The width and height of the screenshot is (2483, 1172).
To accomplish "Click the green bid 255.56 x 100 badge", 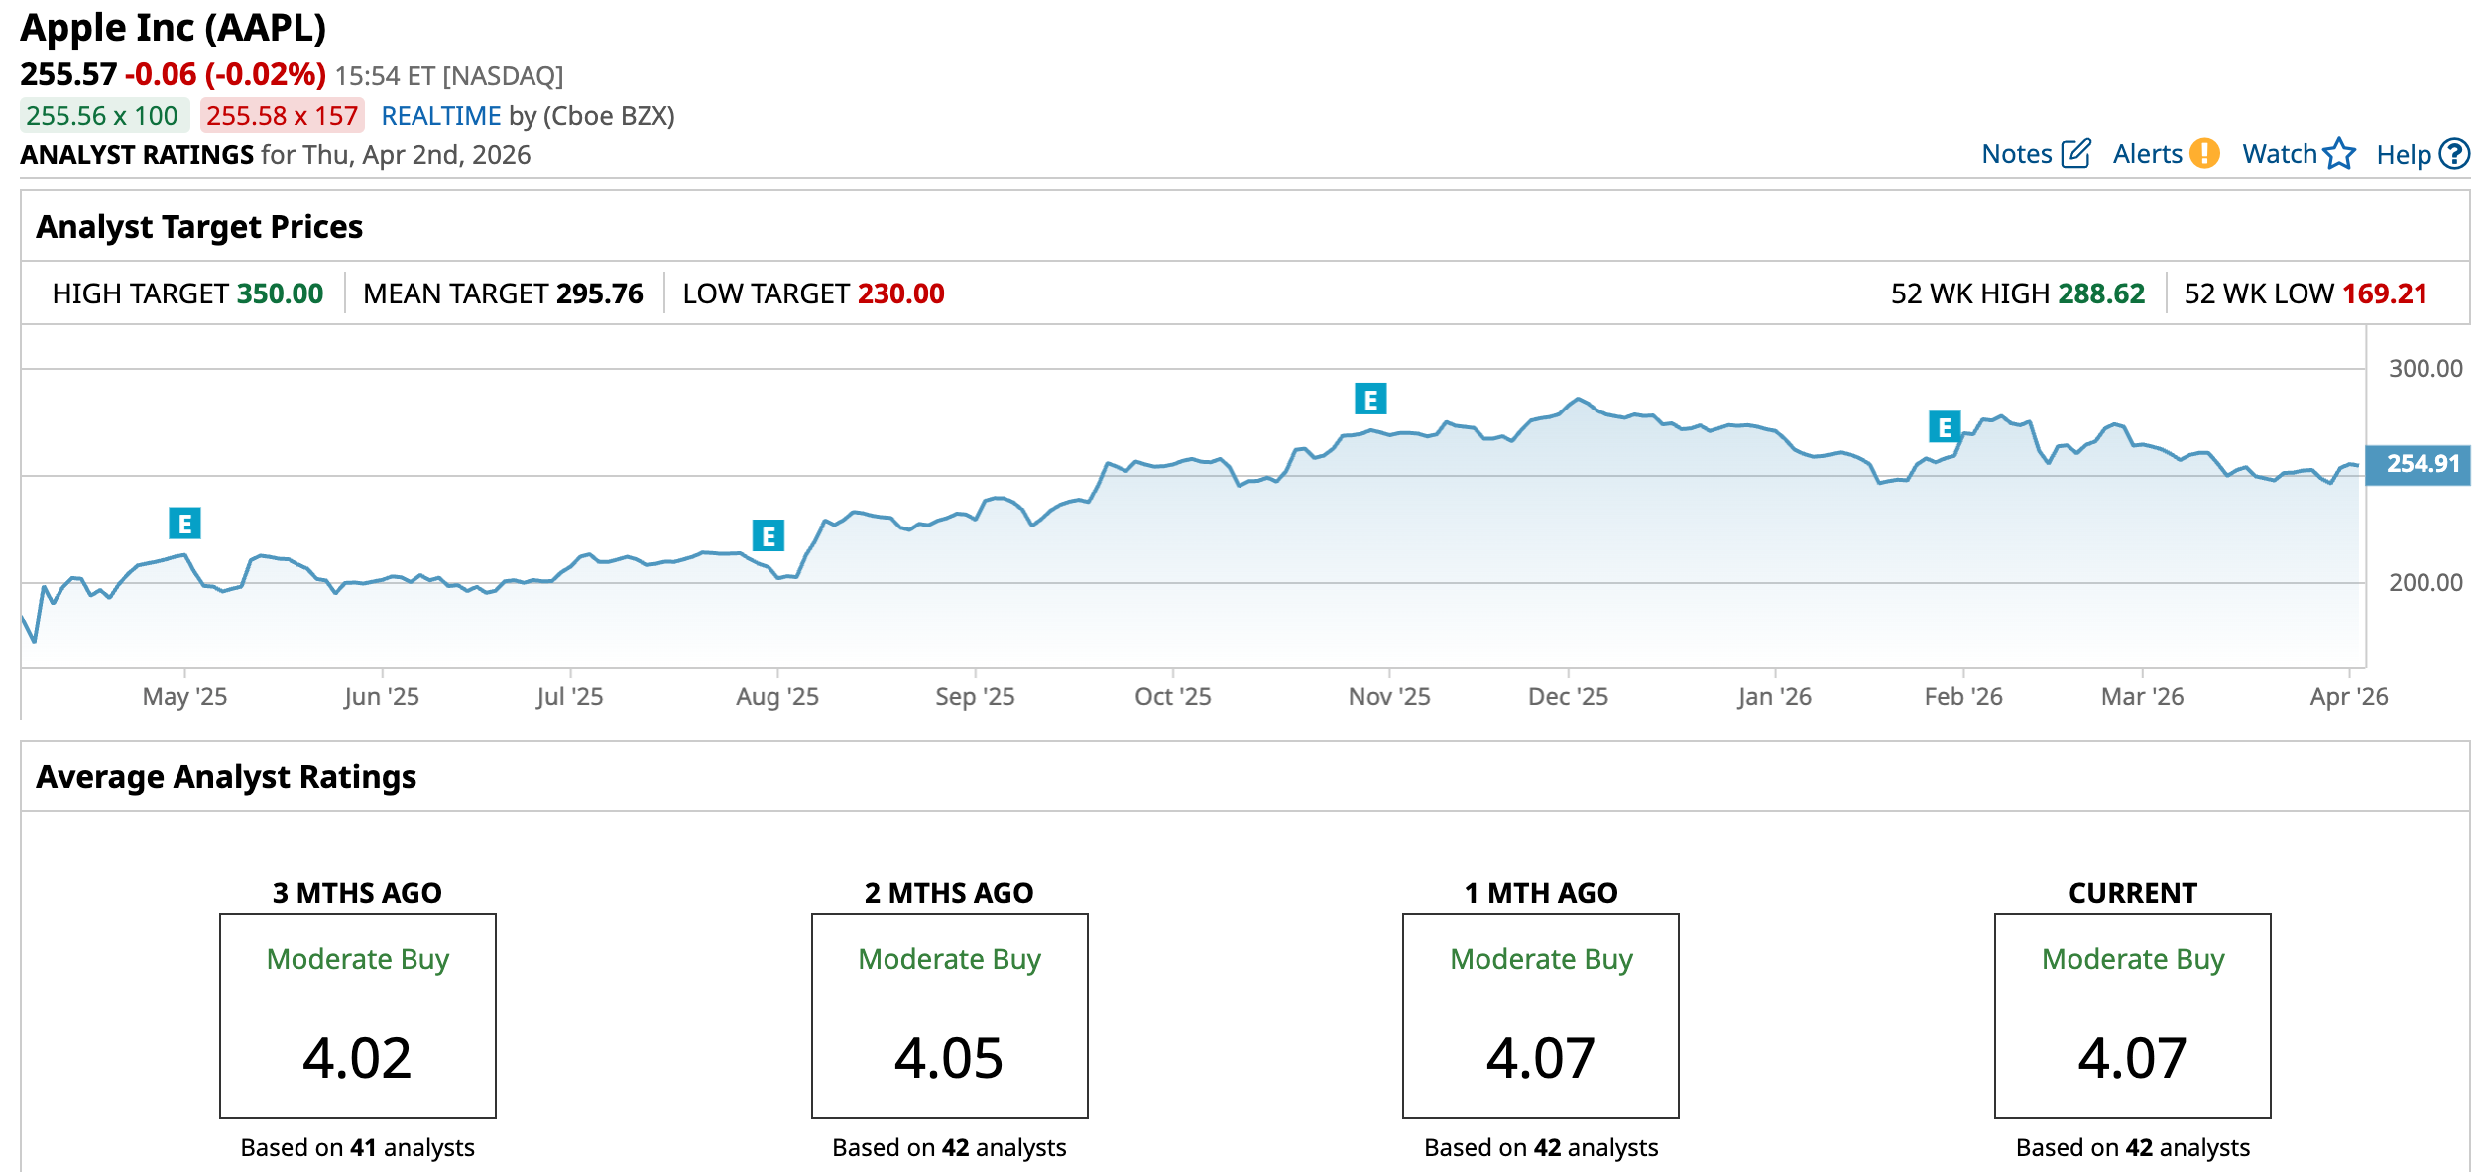I will (103, 116).
